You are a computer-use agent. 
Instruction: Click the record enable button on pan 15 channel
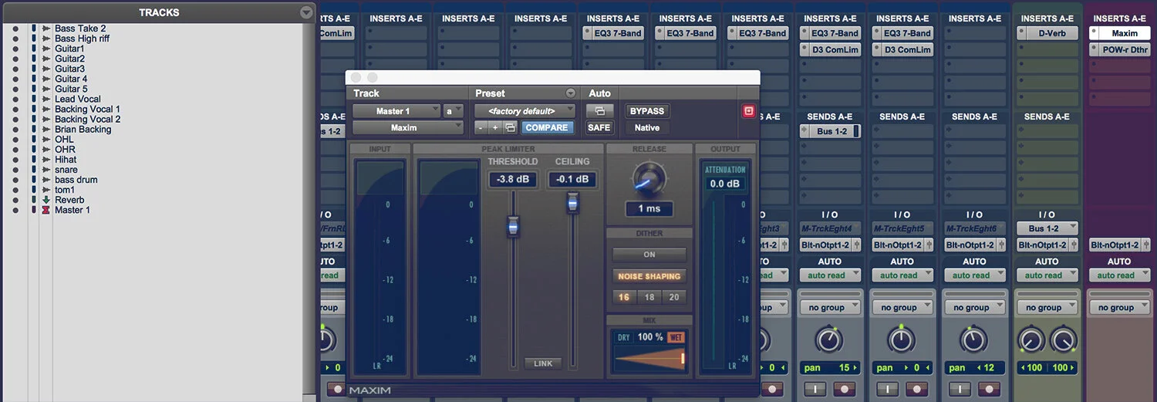click(844, 388)
